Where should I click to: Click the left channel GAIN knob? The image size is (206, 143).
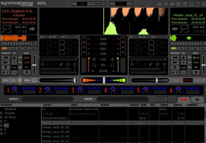tap(84, 39)
